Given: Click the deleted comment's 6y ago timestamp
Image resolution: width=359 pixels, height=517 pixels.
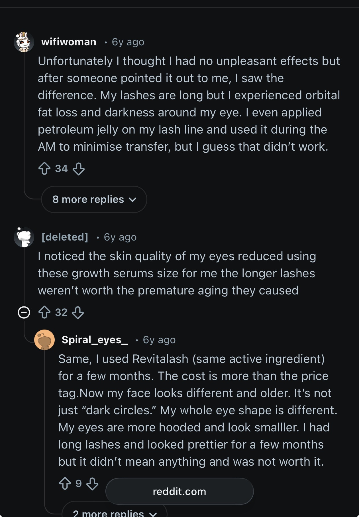Looking at the screenshot, I should coord(120,237).
